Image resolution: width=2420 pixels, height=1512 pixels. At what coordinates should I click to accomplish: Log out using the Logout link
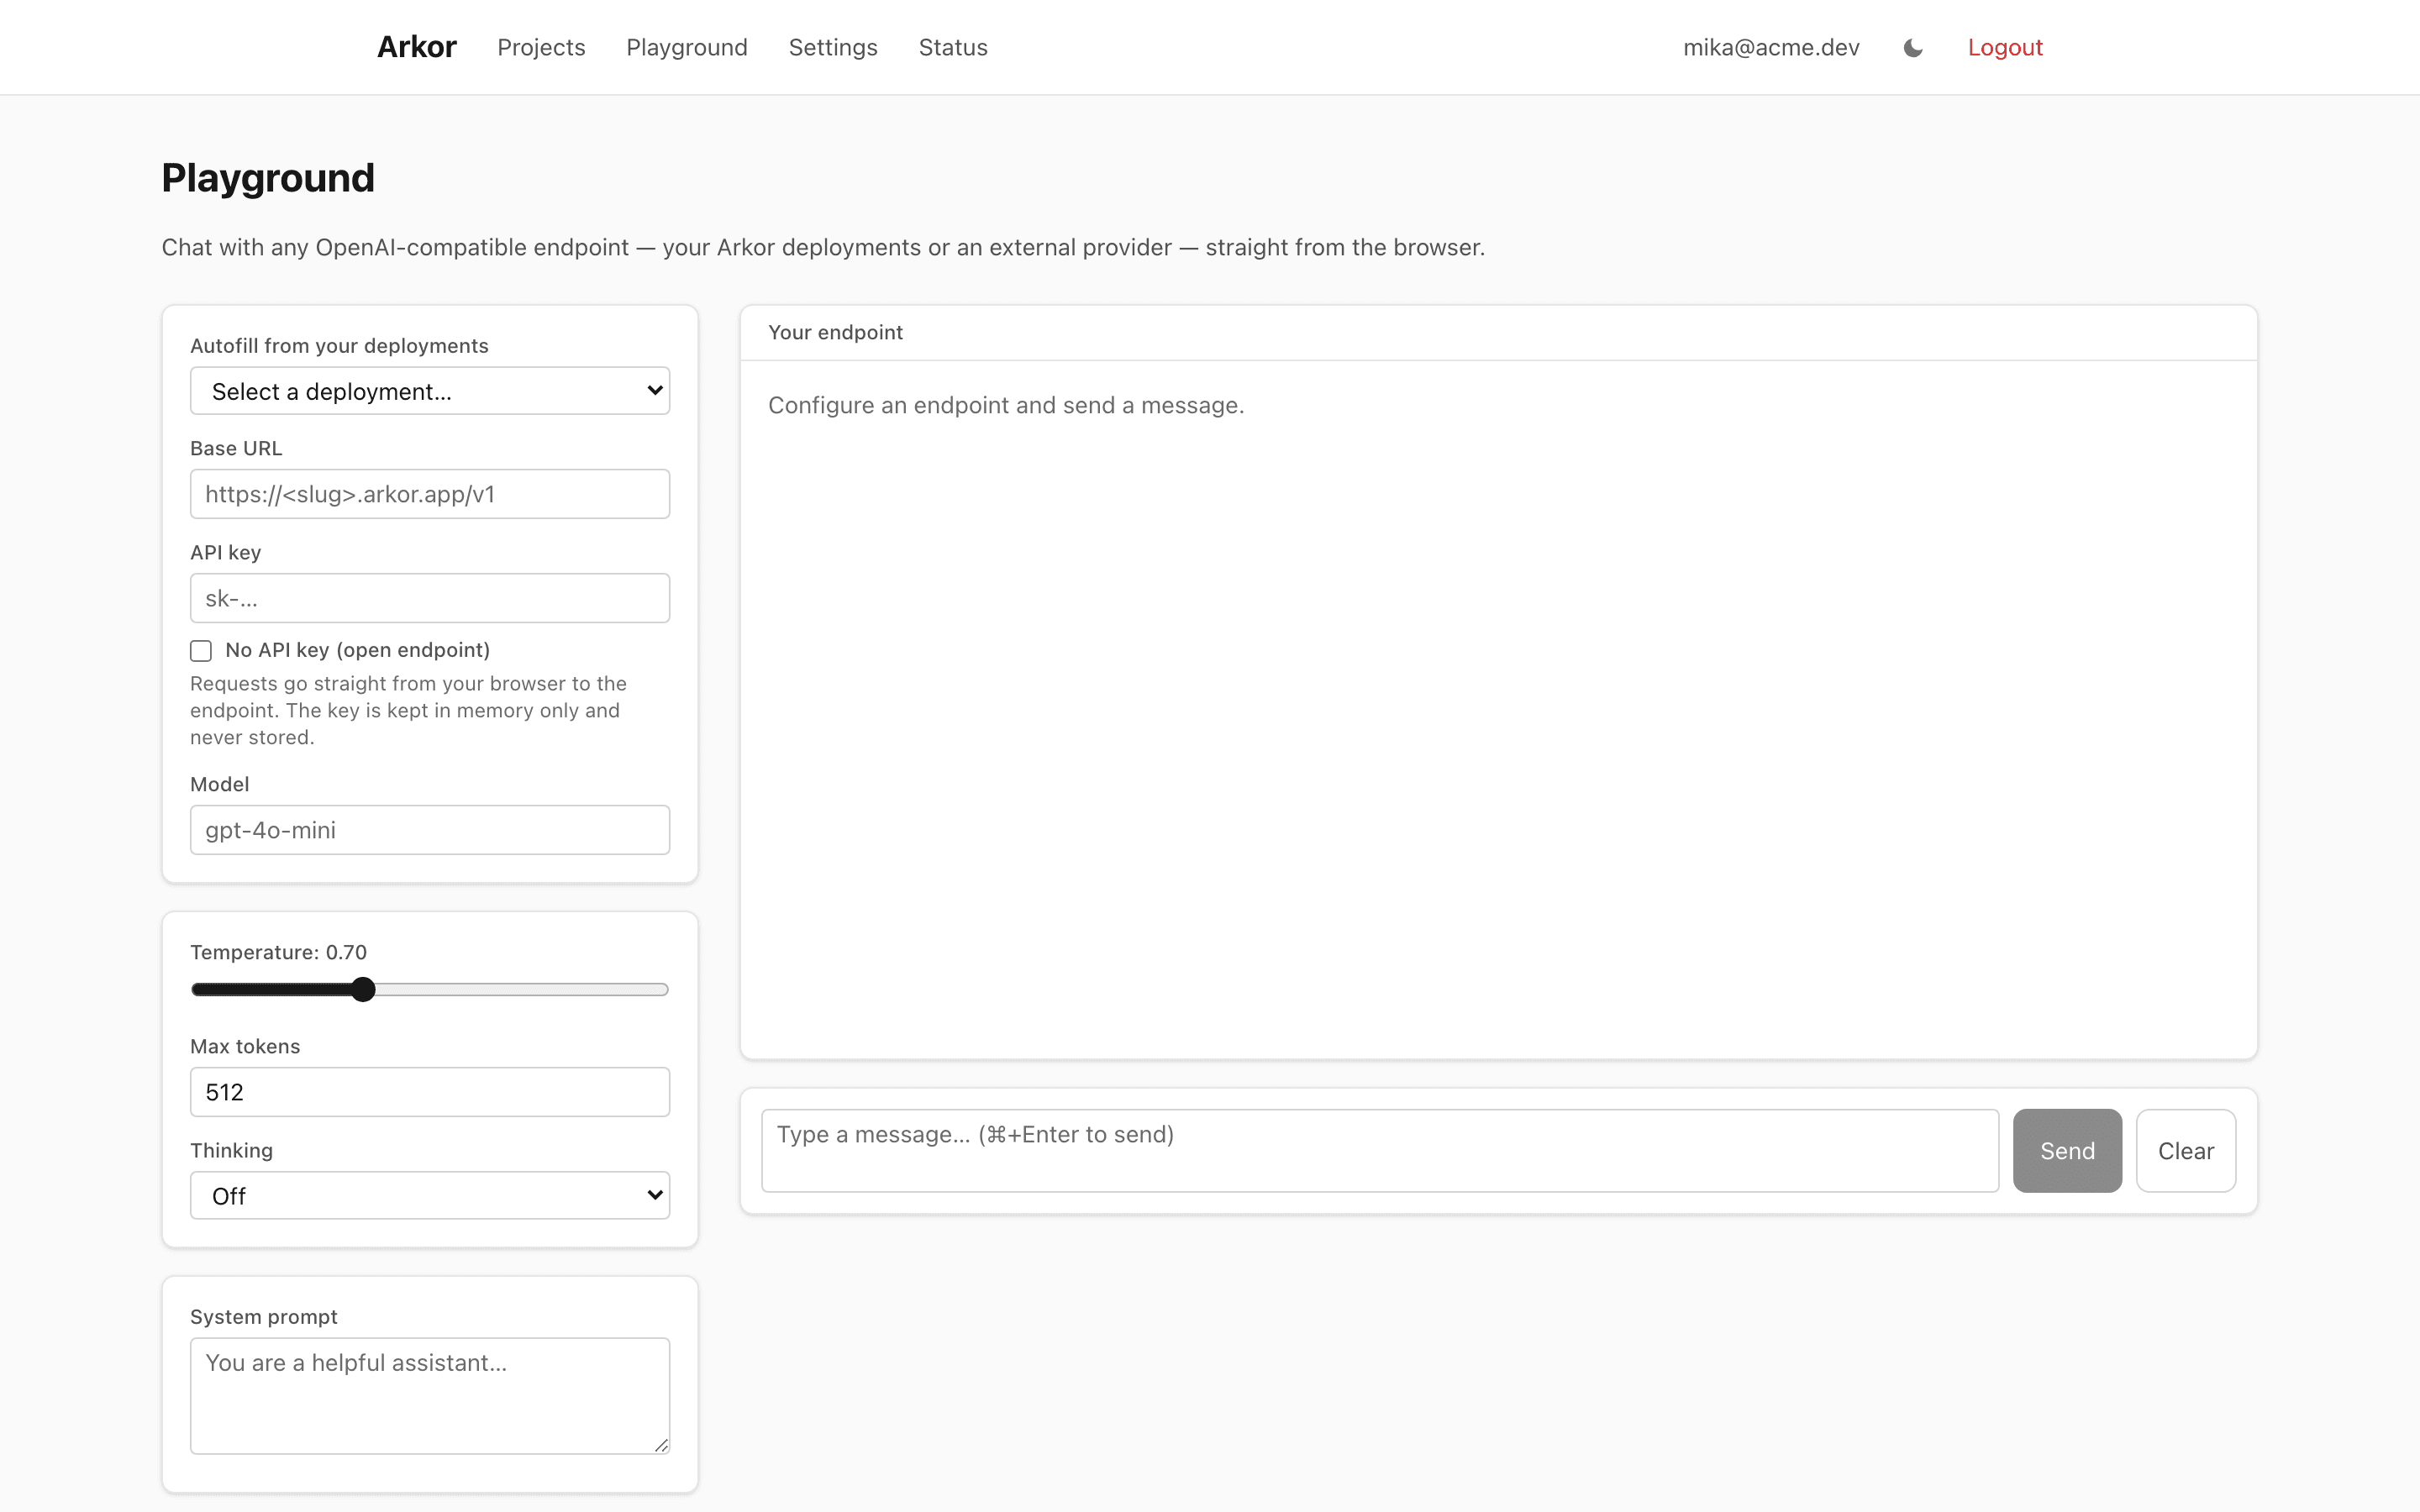coord(2005,47)
